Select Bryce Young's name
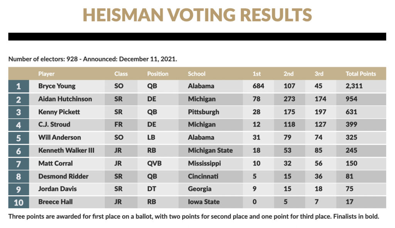 [57, 86]
